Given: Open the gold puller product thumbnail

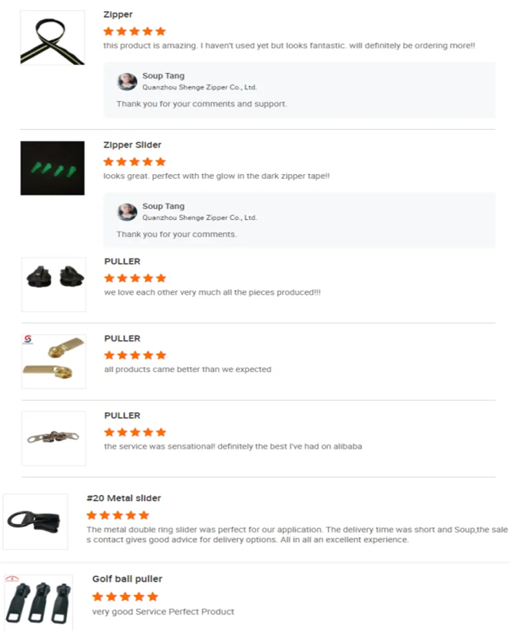Looking at the screenshot, I should pyautogui.click(x=53, y=361).
